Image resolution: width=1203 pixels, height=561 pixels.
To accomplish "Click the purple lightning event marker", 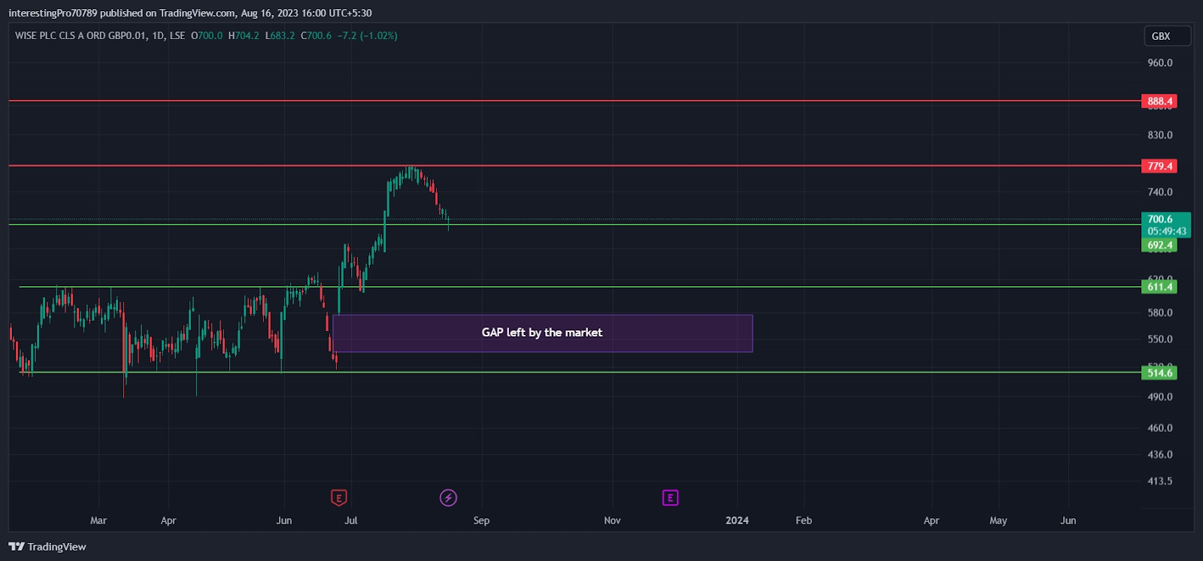I will pyautogui.click(x=448, y=497).
